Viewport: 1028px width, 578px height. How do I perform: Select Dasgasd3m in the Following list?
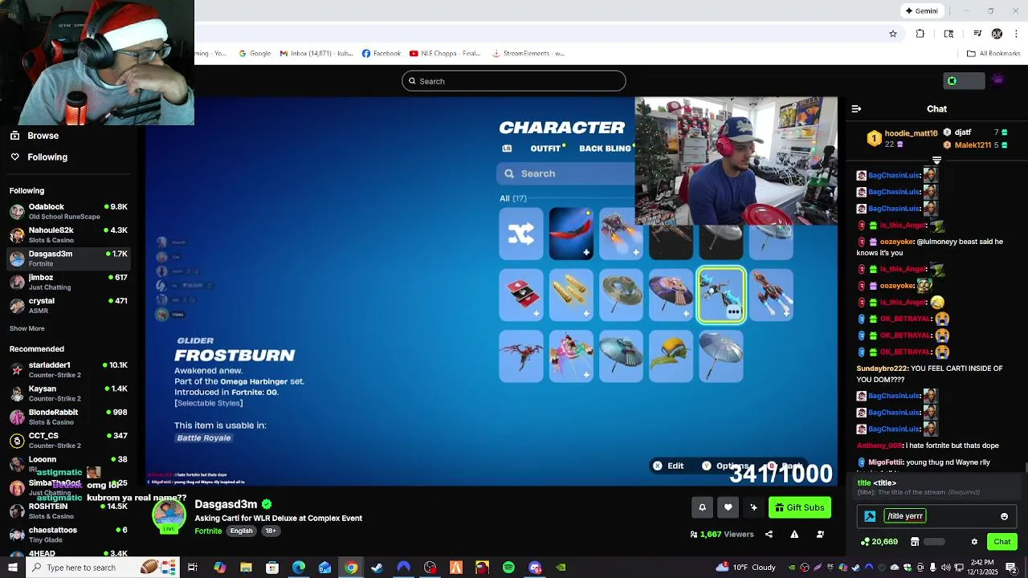pyautogui.click(x=68, y=258)
